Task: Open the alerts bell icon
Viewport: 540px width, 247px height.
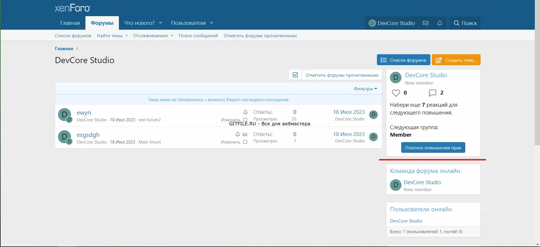Action: [x=440, y=23]
